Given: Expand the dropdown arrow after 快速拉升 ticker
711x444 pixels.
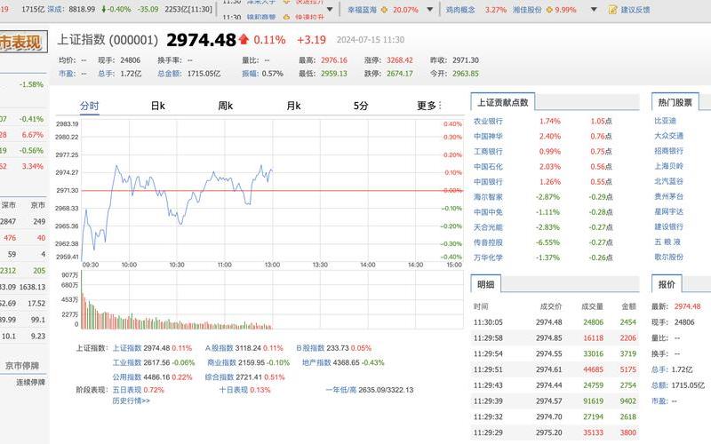Looking at the screenshot, I should click(330, 10).
